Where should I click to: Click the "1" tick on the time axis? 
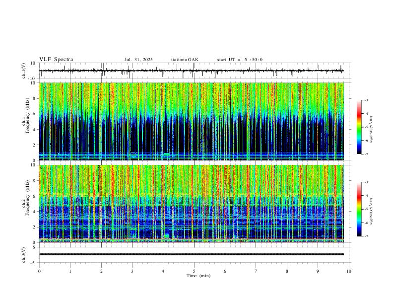click(x=70, y=271)
